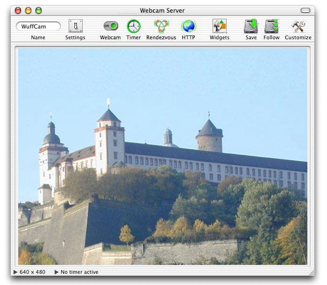Screen dimensions: 327x285
Task: Click the Follow toolbar icon
Action: (271, 26)
